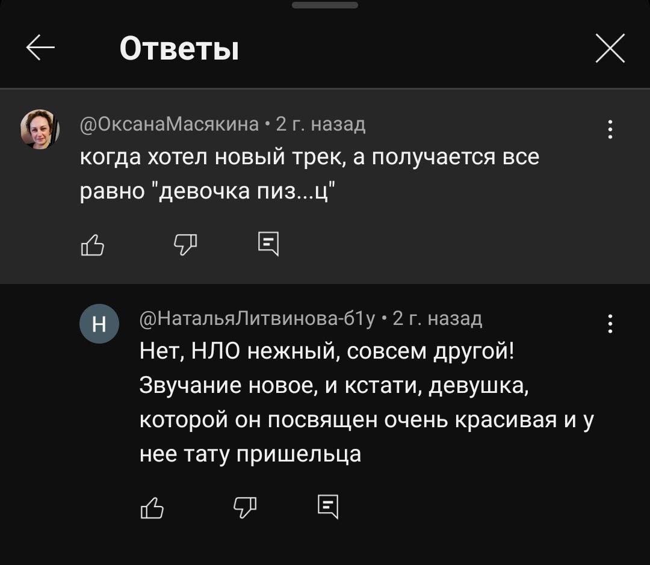Like ОксанаМасякина's comment

pyautogui.click(x=92, y=245)
